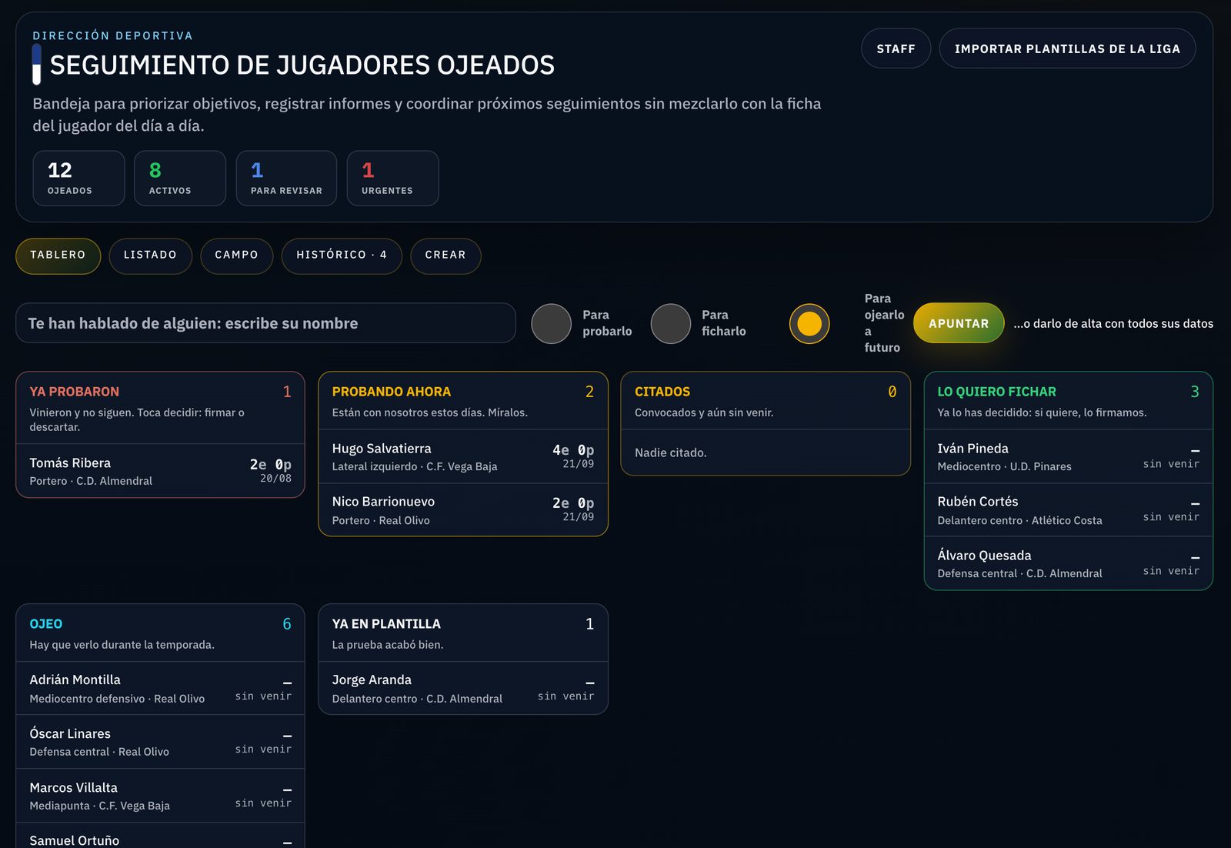
Task: Click 'sin venir' on Rubén Cortés row
Action: [x=1171, y=517]
